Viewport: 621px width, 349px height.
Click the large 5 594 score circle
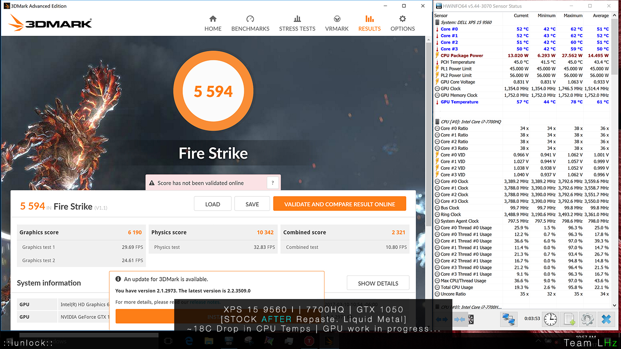click(213, 91)
